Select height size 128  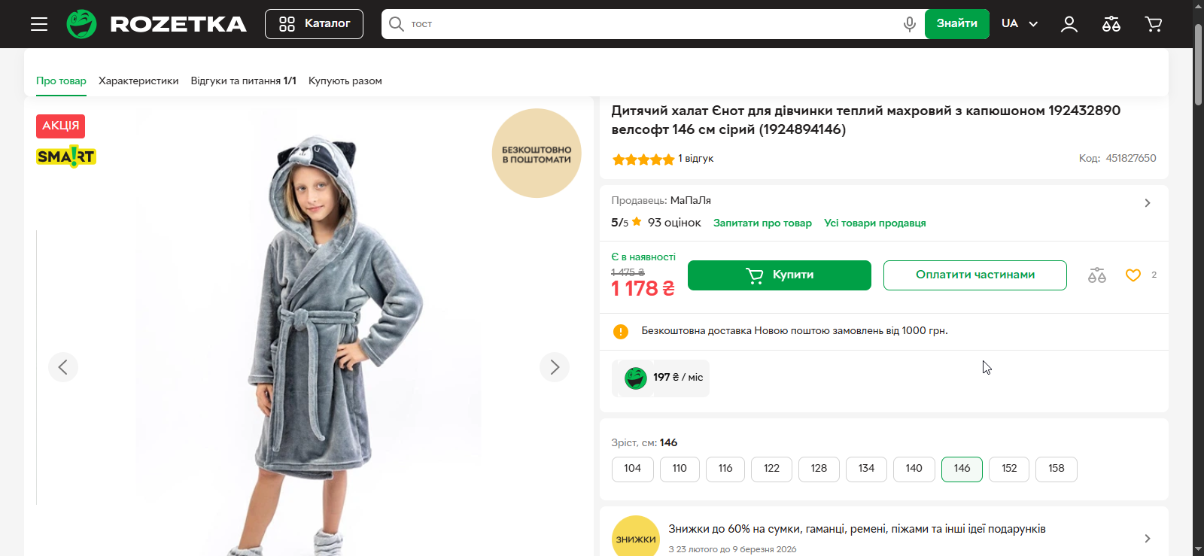click(819, 469)
